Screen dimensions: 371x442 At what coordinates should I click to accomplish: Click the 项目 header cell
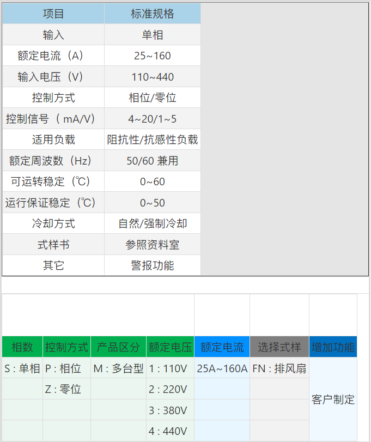click(53, 14)
